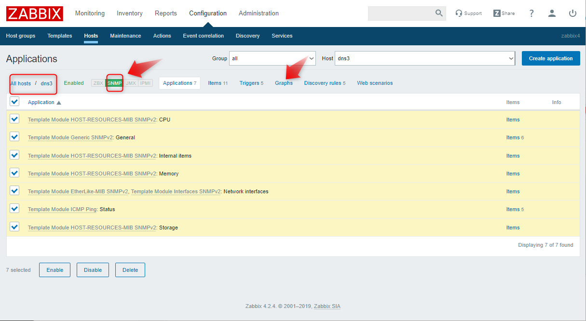The width and height of the screenshot is (586, 321).
Task: Switch to the Graphs tab
Action: [x=284, y=83]
